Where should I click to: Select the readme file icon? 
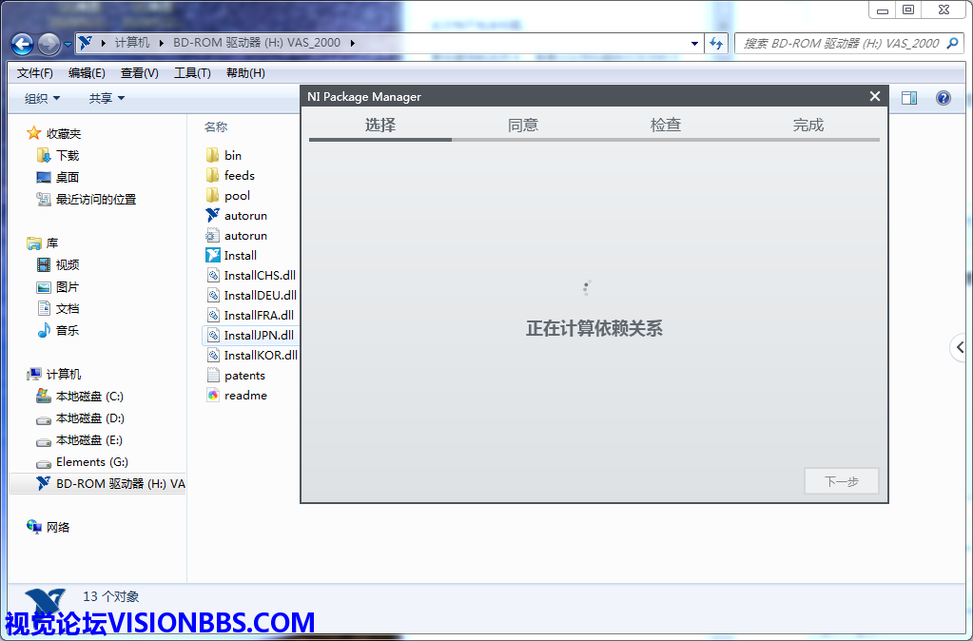pyautogui.click(x=213, y=396)
